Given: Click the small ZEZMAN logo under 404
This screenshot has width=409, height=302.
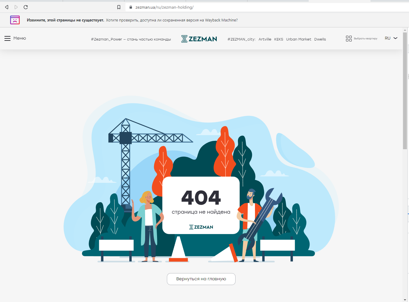Looking at the screenshot, I should 201,227.
